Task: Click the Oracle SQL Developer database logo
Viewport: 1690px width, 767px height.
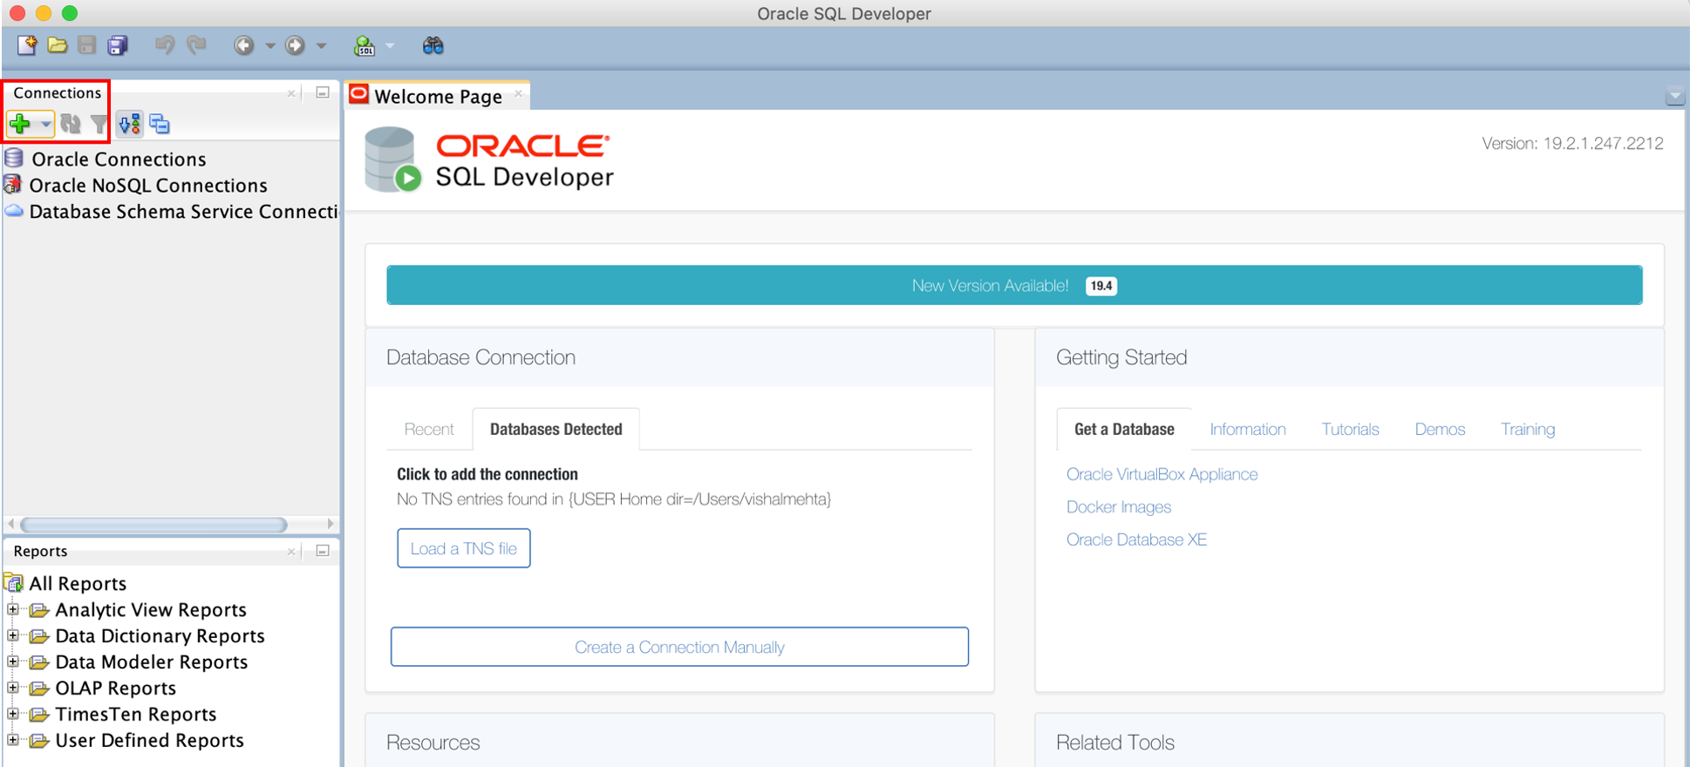Action: click(x=392, y=160)
